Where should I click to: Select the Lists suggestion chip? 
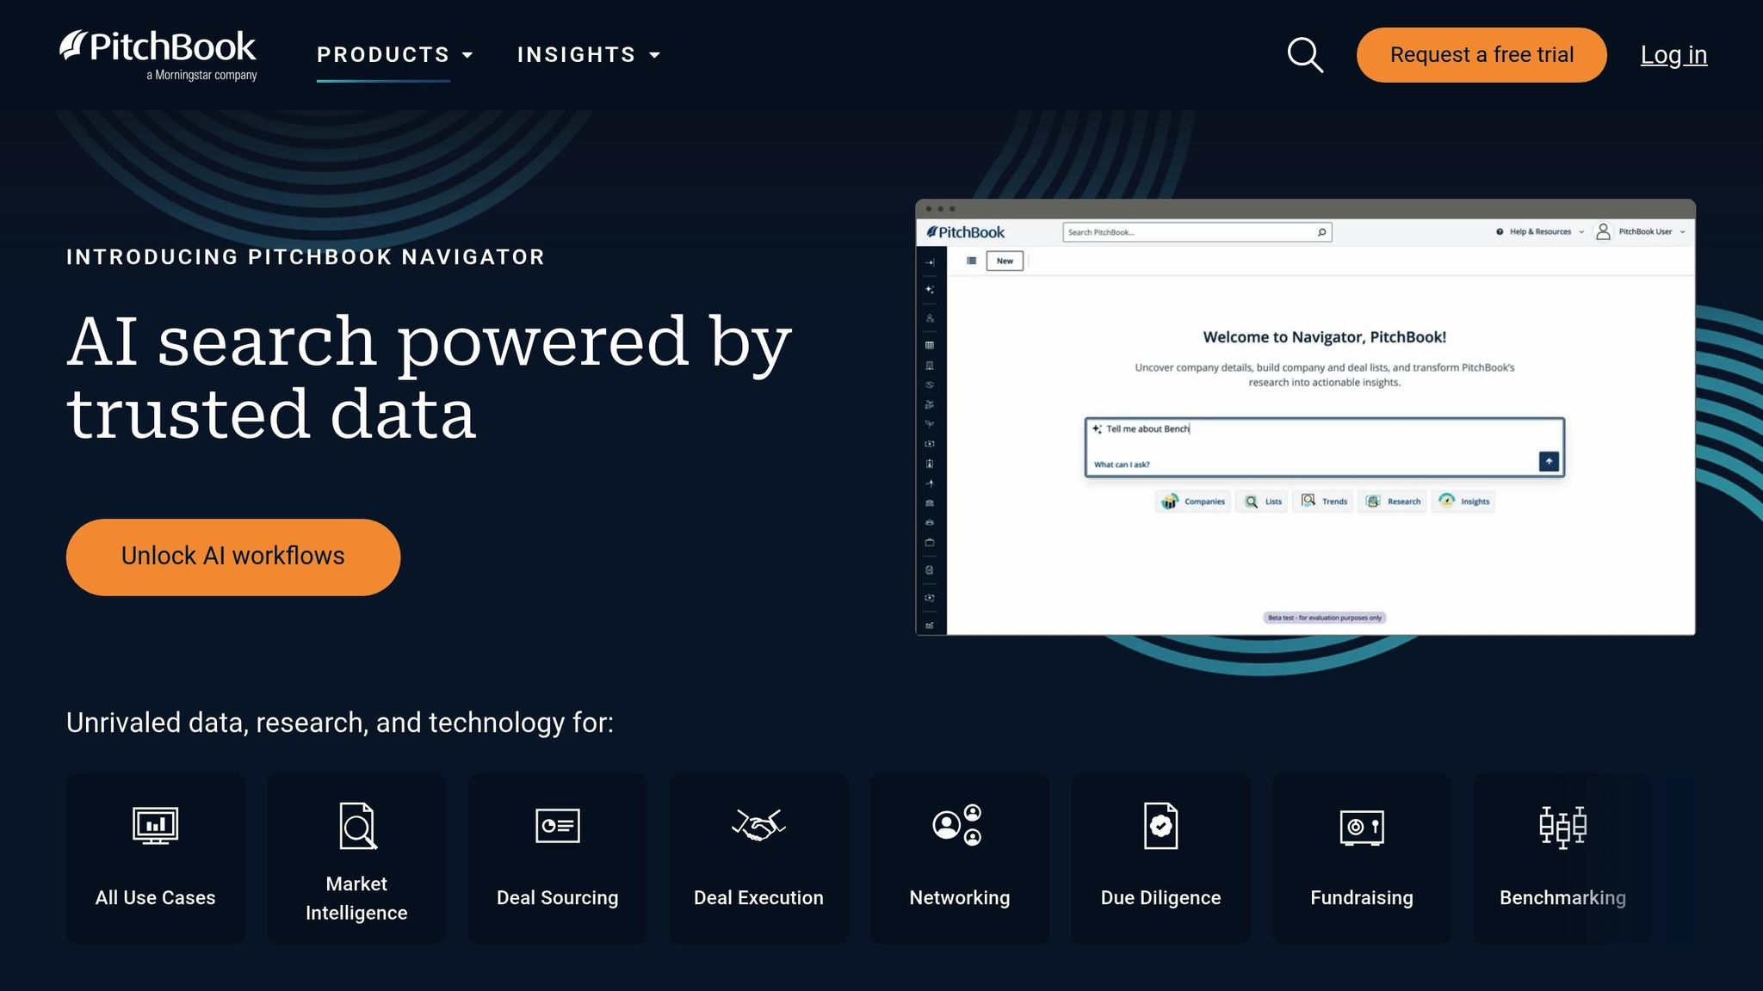pyautogui.click(x=1261, y=502)
